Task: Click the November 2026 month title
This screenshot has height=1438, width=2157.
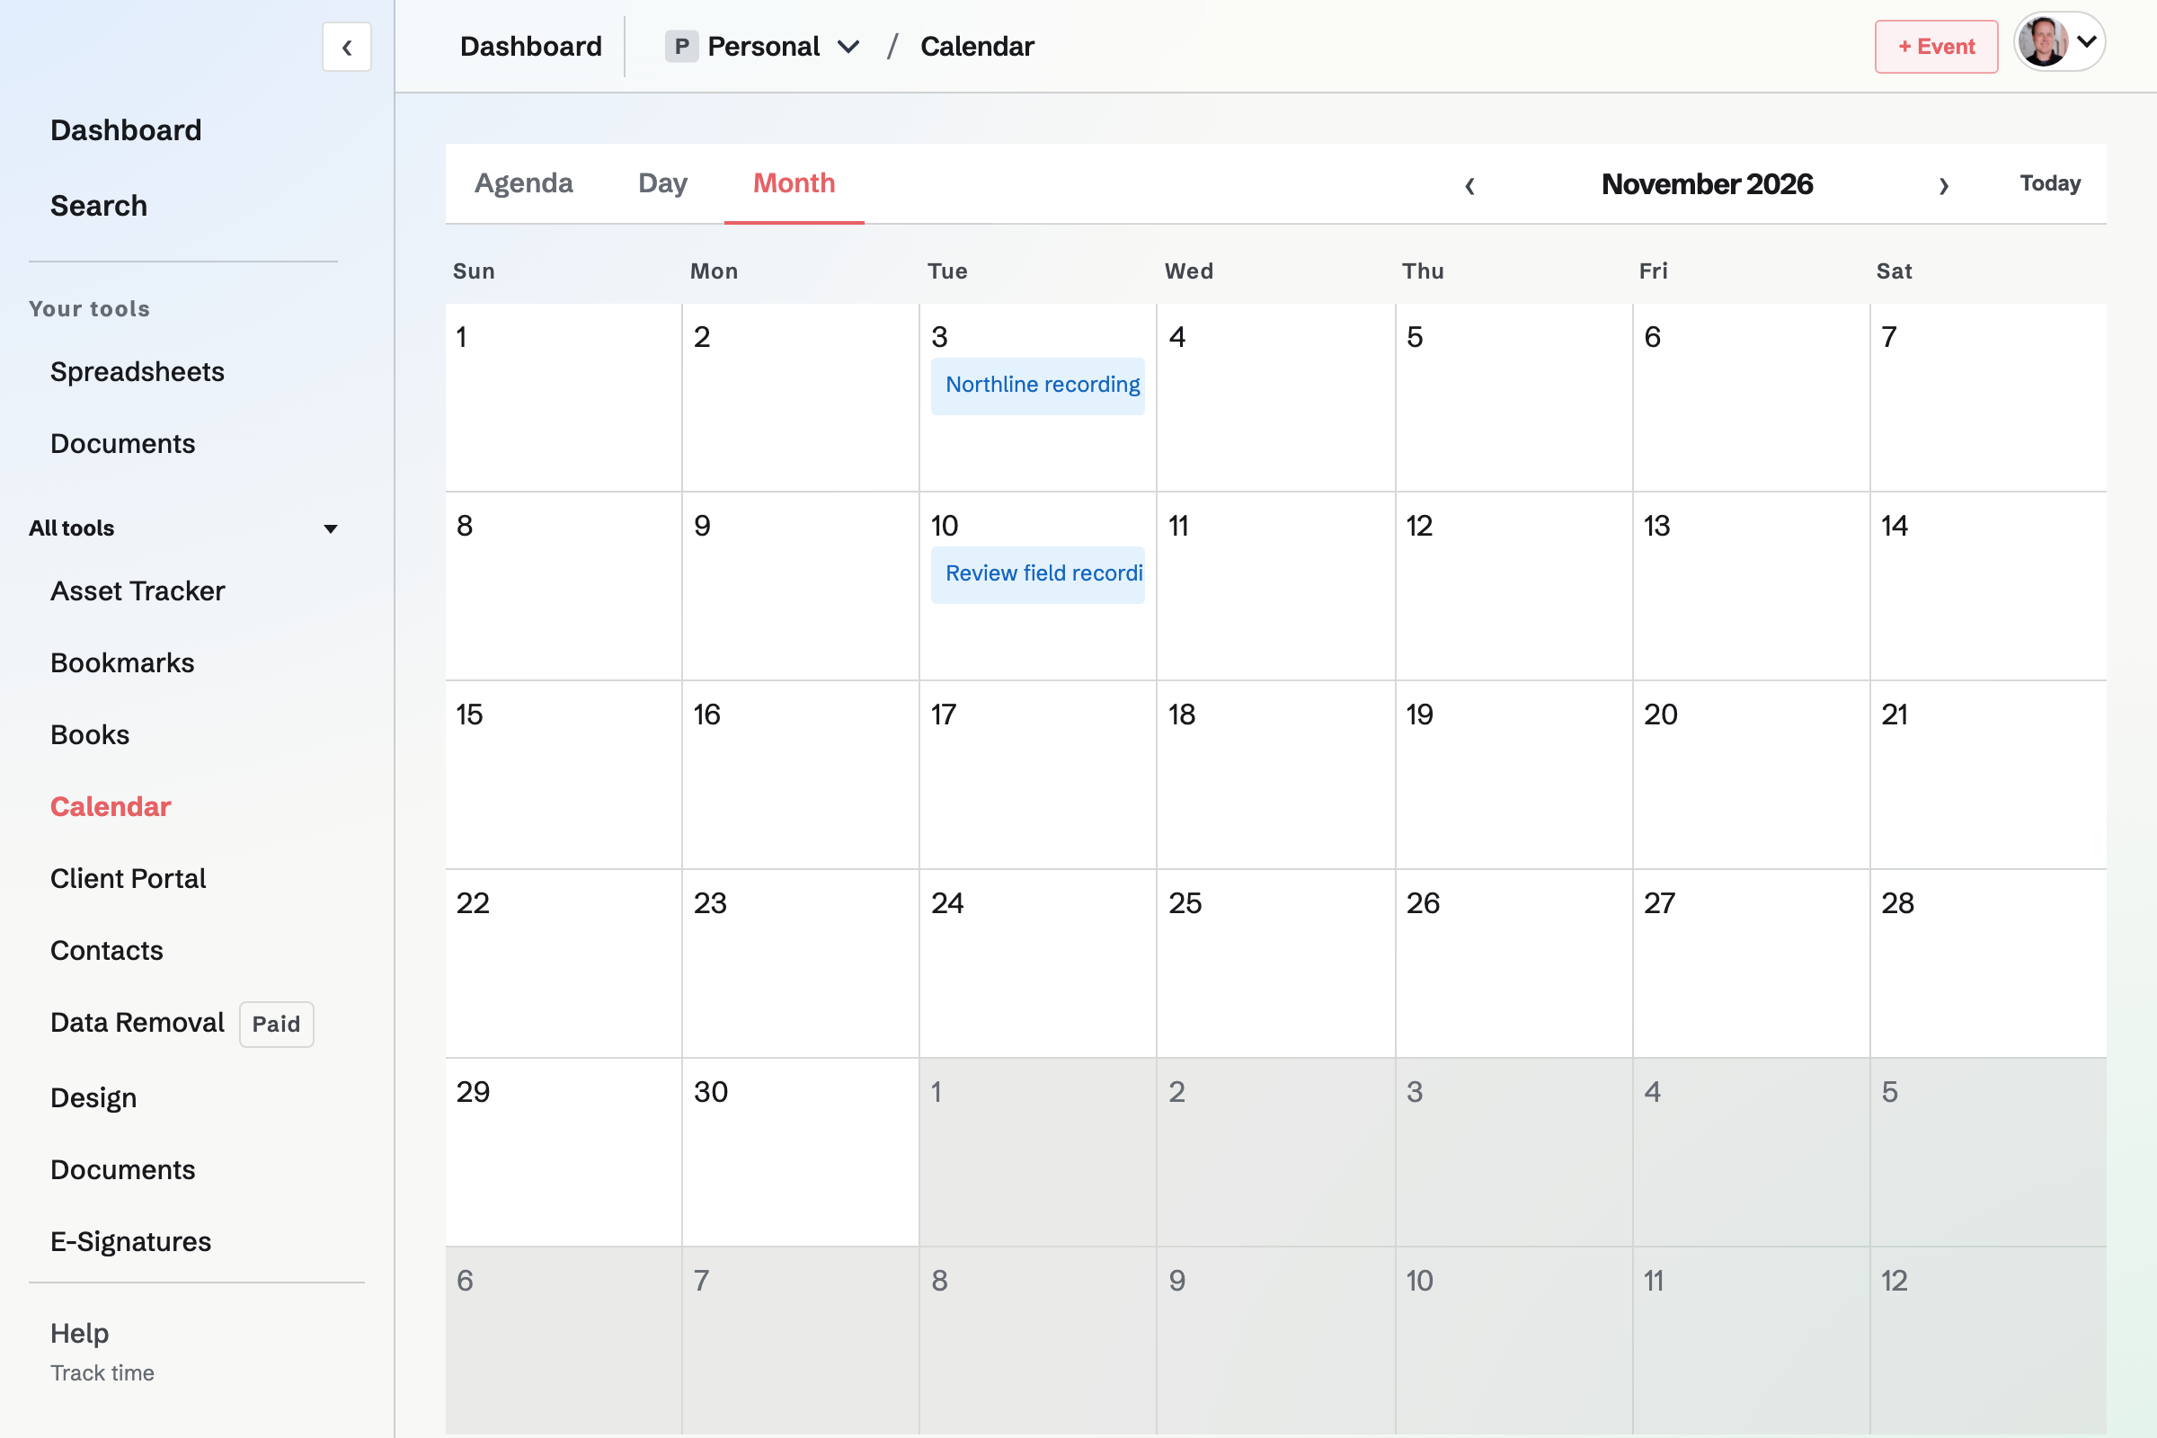Action: coord(1707,184)
